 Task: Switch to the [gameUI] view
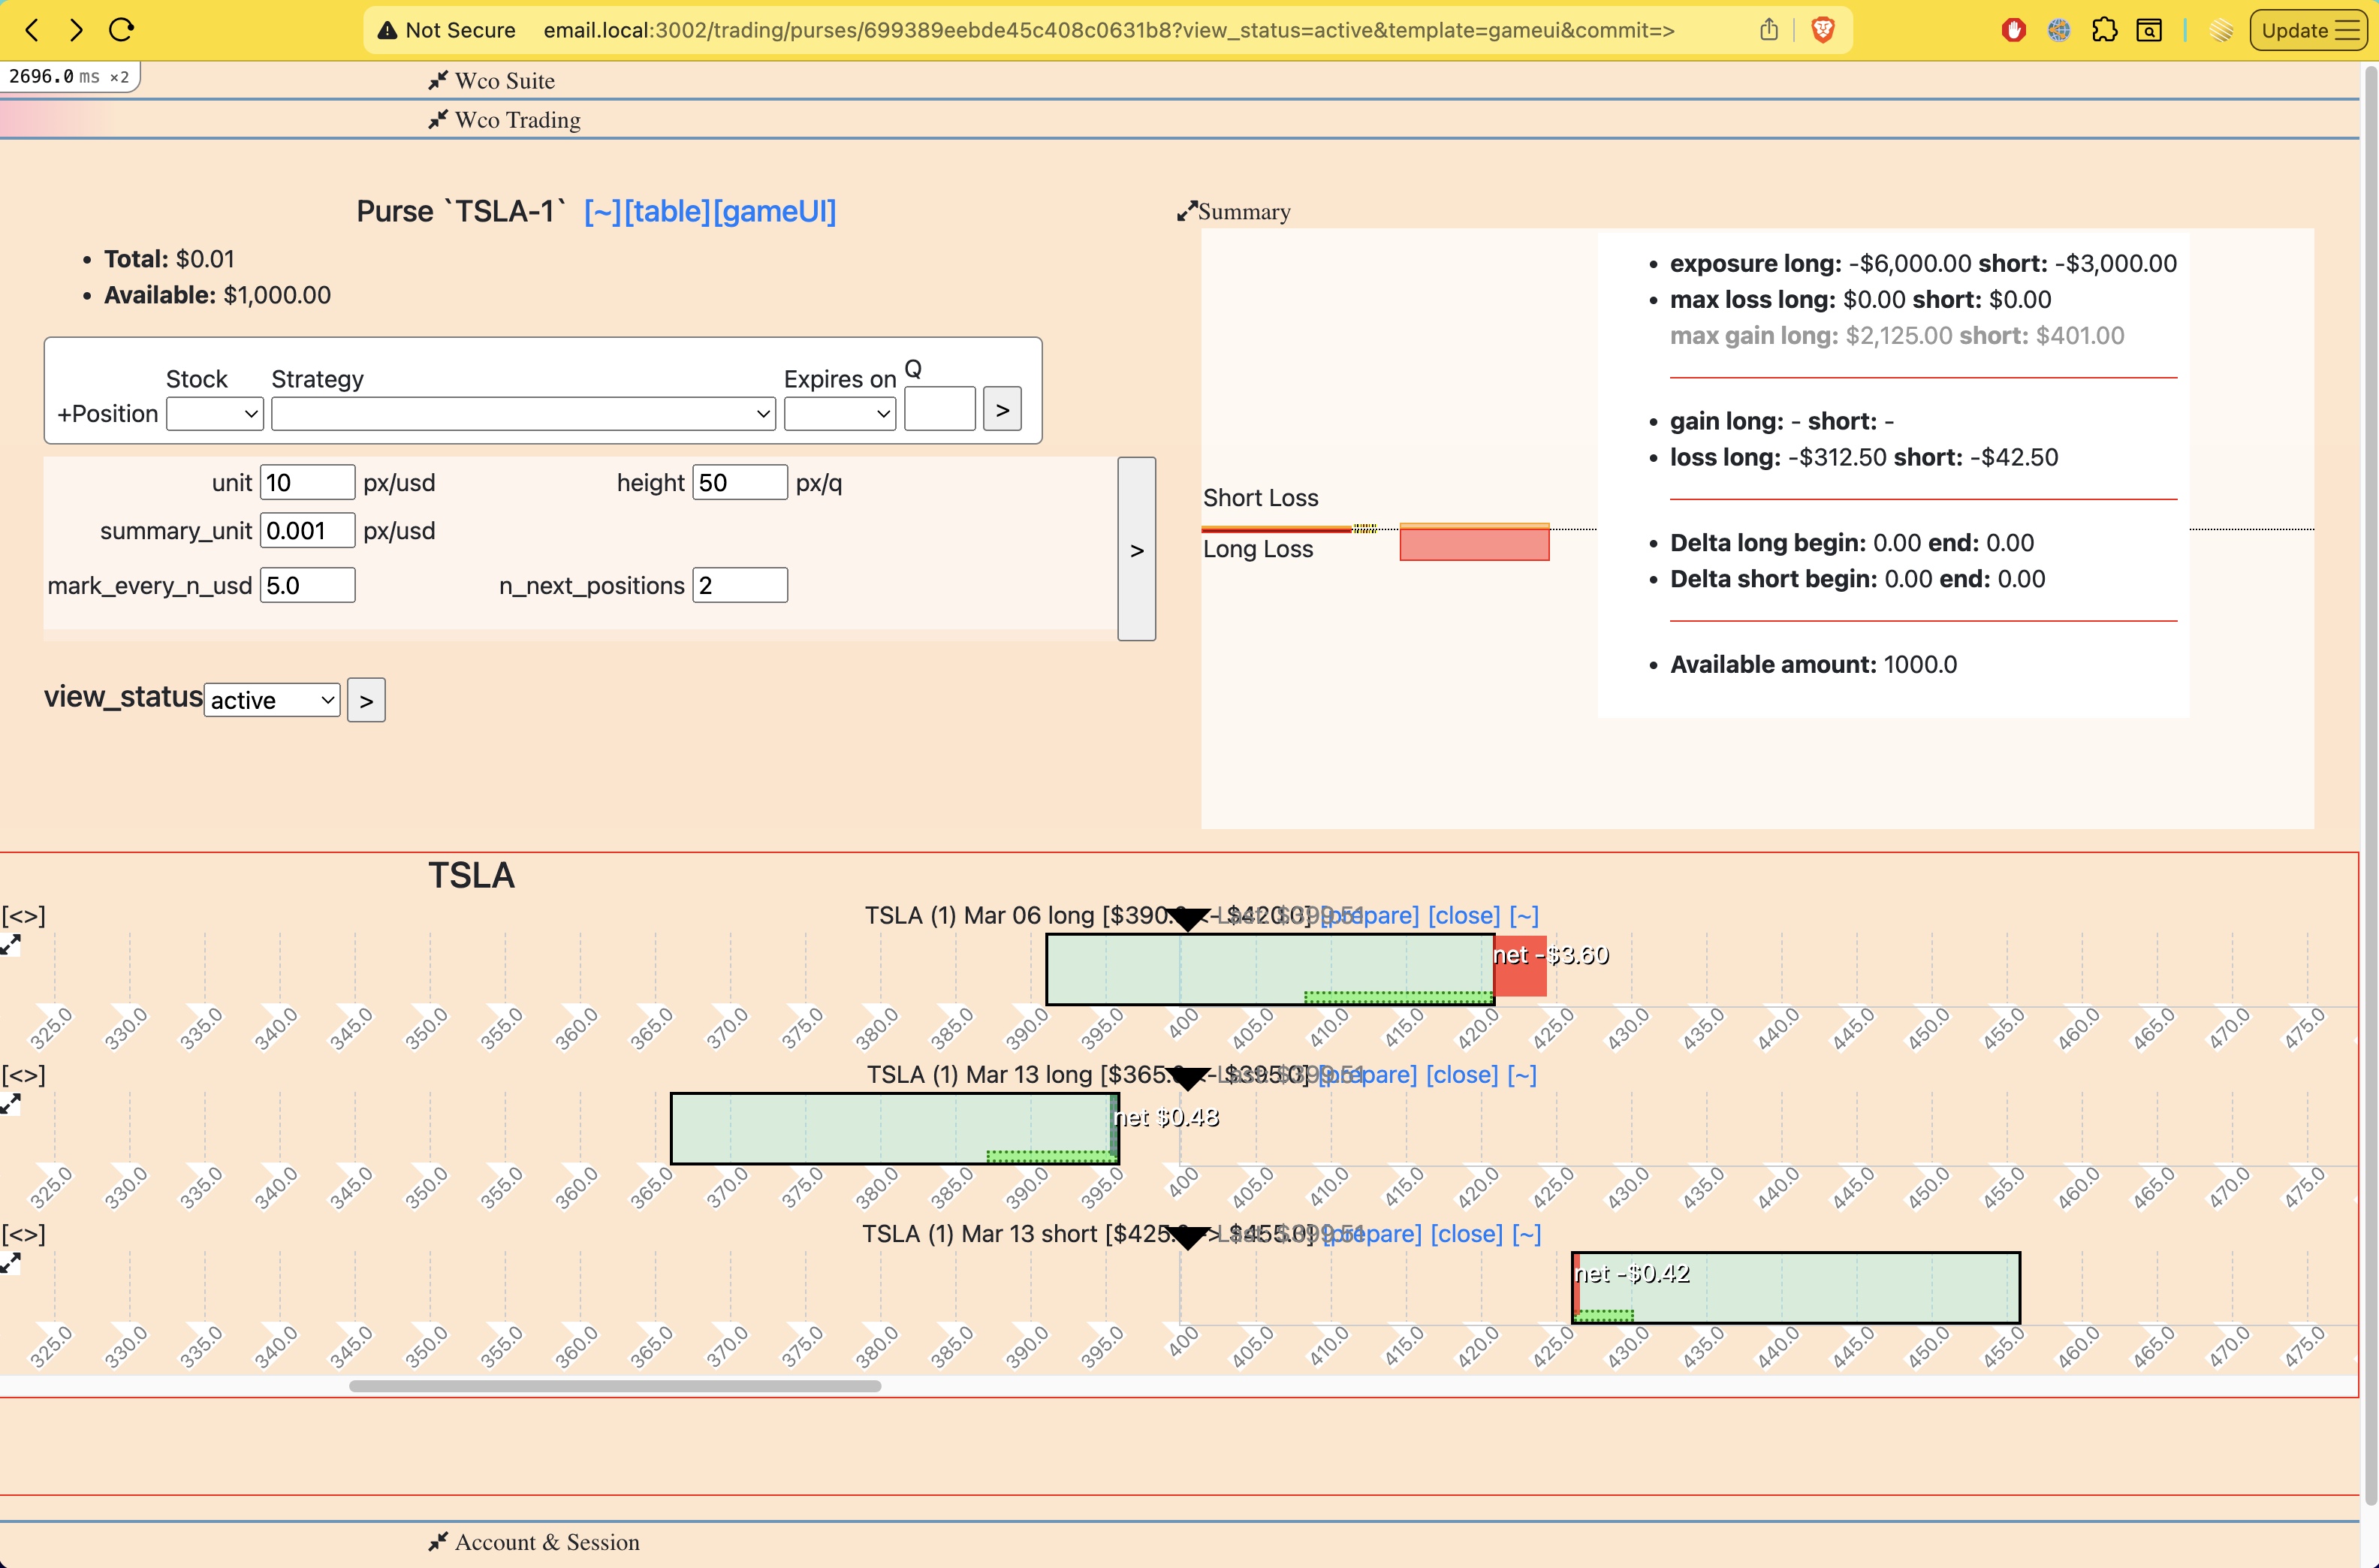coord(774,211)
